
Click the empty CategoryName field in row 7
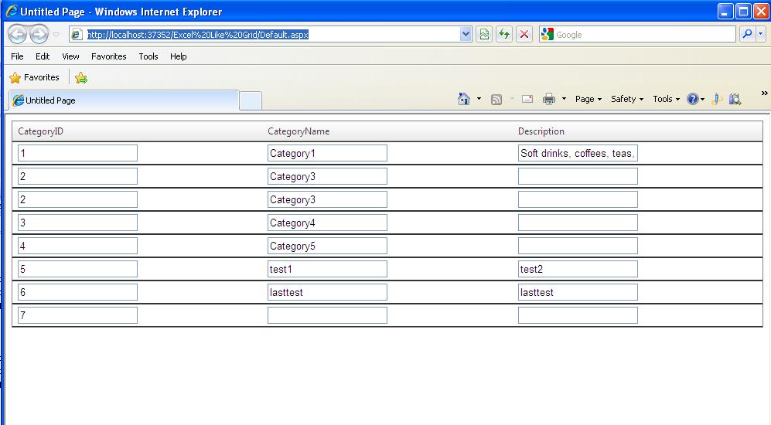point(327,315)
